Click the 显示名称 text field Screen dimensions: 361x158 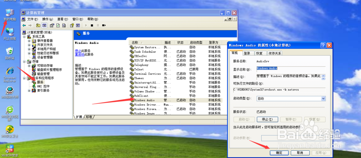(x=291, y=69)
